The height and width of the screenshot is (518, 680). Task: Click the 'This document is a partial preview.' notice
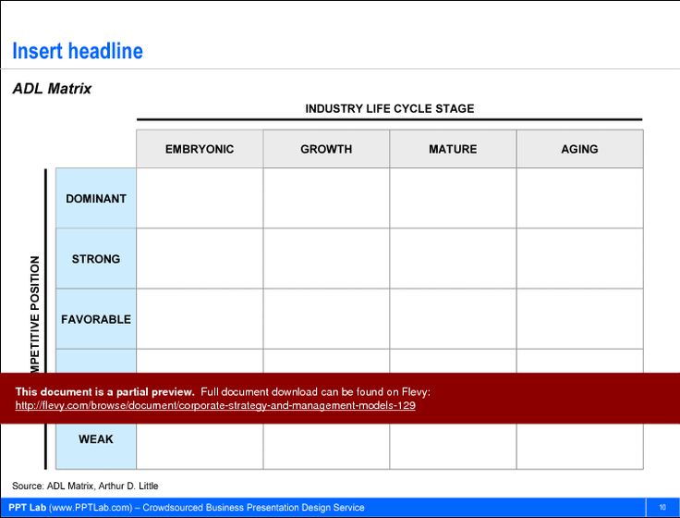pos(104,391)
